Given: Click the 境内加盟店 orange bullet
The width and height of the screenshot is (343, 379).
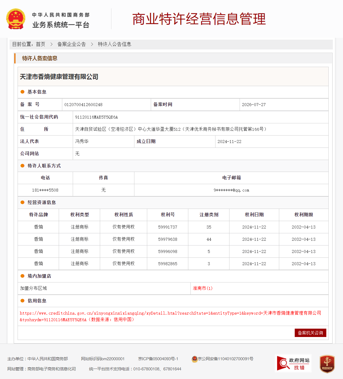Looking at the screenshot, I should click(22, 276).
